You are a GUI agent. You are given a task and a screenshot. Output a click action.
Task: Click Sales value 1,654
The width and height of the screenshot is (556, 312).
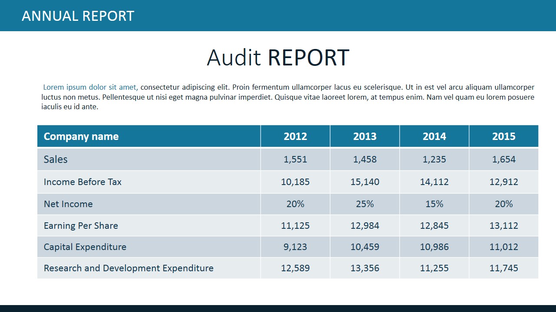pos(504,159)
